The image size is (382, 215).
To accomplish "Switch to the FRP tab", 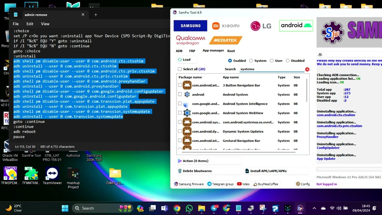I will (192, 51).
